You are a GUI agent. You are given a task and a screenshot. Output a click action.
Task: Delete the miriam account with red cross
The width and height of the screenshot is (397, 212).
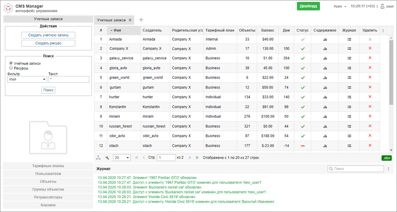click(370, 116)
